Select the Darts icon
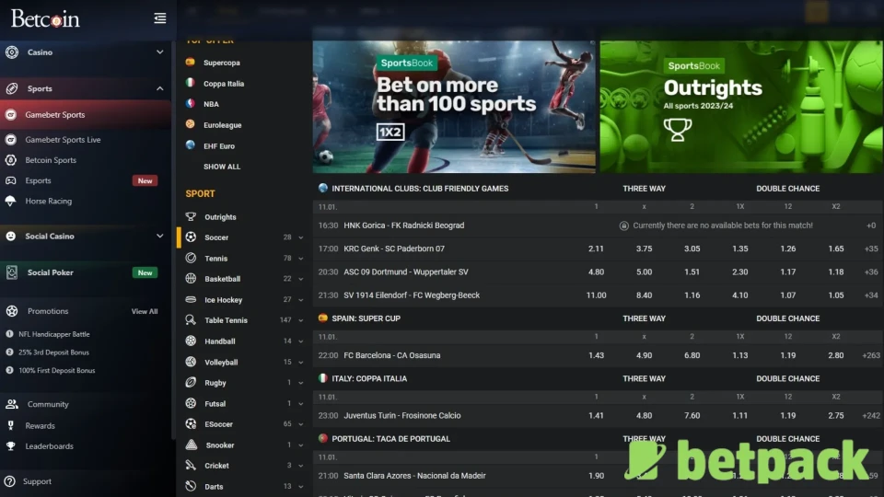Screen dimensions: 884x497 [192, 486]
